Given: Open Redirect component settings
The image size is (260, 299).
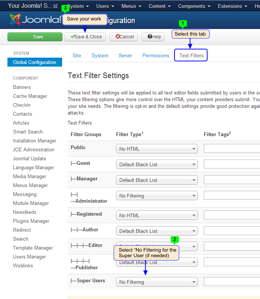Looking at the screenshot, I should tap(22, 230).
